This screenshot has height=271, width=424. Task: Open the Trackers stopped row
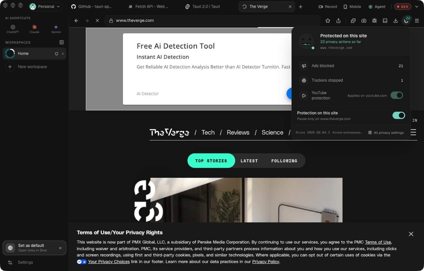point(351,80)
